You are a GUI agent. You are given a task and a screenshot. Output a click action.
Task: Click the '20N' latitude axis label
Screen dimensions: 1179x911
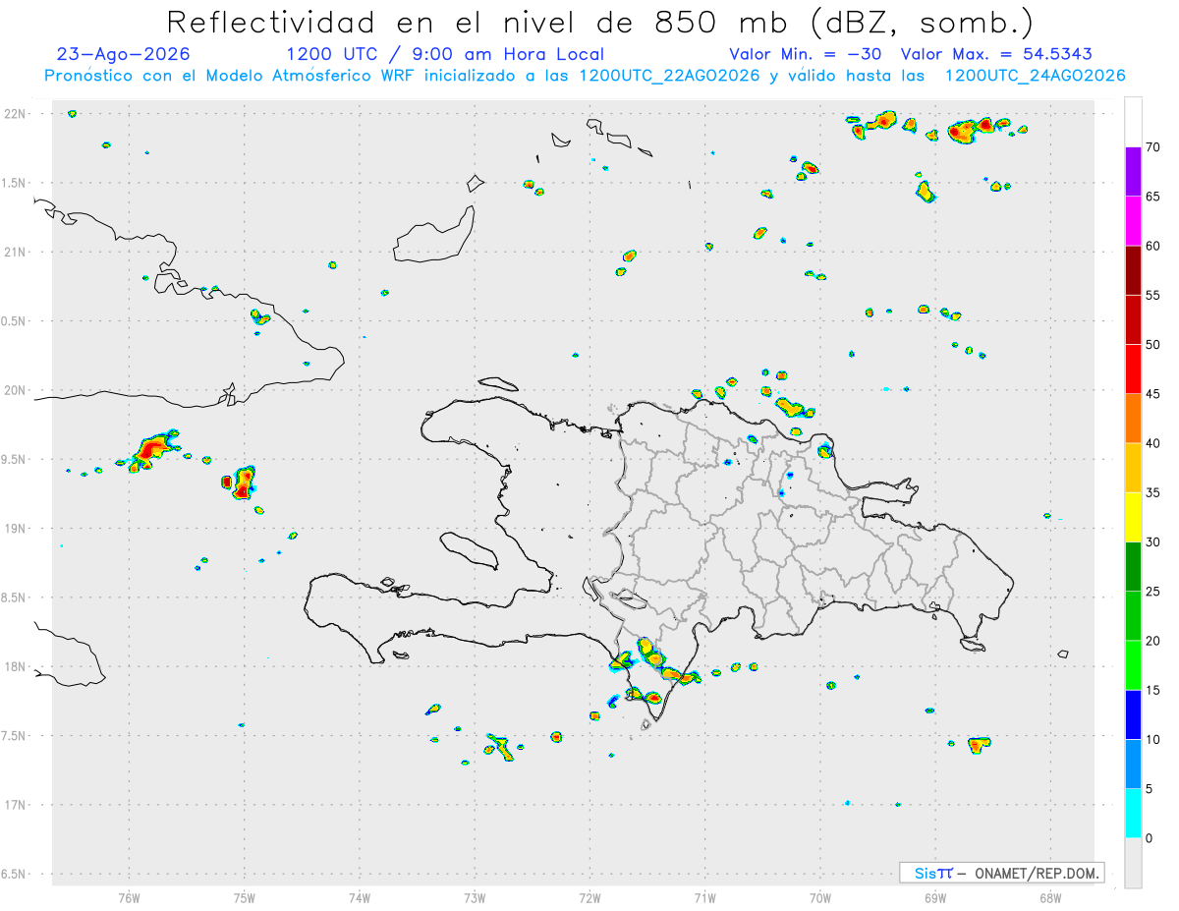[16, 390]
